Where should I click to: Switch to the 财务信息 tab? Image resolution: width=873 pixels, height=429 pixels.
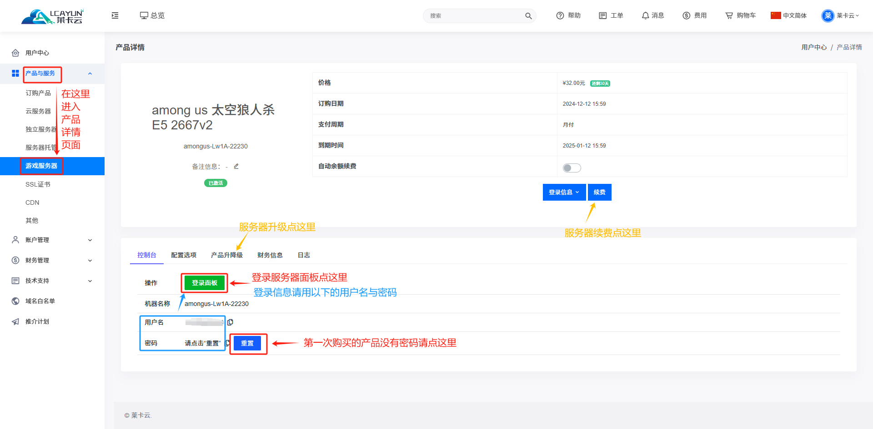pos(270,255)
